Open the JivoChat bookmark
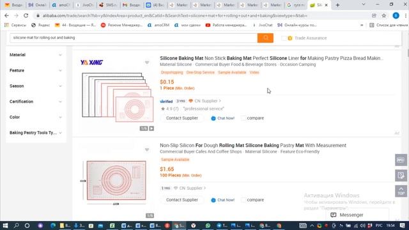Screen dimensions: 409x230 [x=263, y=25]
